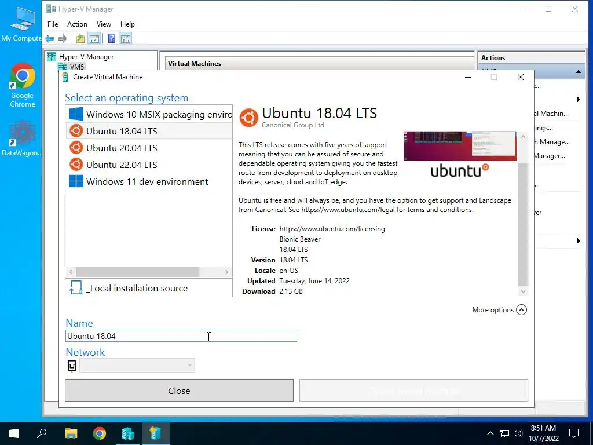593x445 pixels.
Task: Toggle Show/Hide action pane toolbar icon
Action: point(126,38)
